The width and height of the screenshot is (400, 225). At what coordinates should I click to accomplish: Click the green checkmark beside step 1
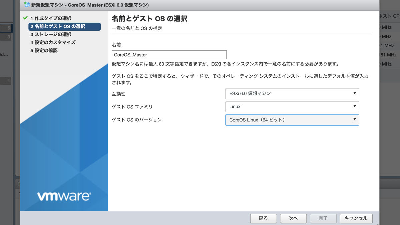coord(25,18)
